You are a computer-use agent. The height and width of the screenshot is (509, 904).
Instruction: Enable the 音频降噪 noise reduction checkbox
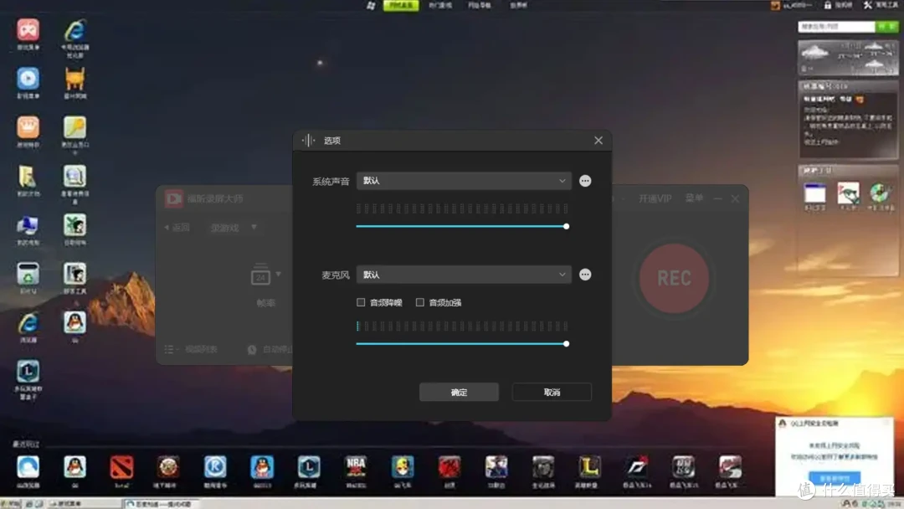(361, 302)
